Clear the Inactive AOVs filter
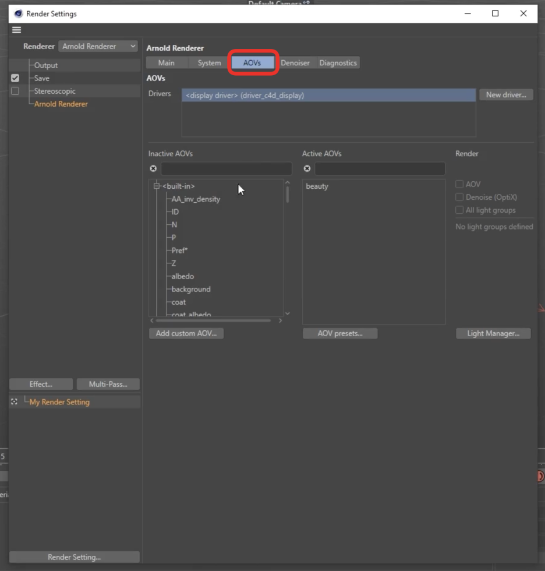545x571 pixels. 153,168
